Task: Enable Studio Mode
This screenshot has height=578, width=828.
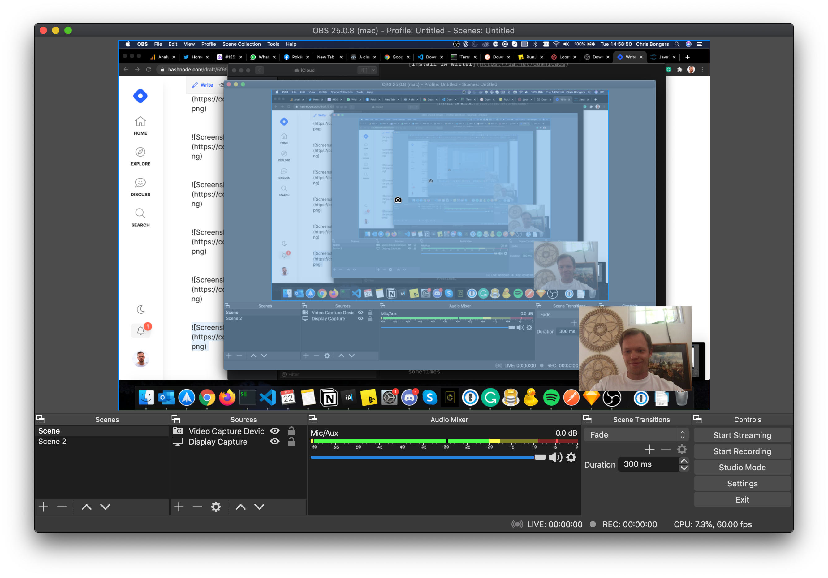Action: point(742,468)
